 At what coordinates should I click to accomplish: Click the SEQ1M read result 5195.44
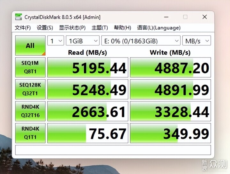coord(88,67)
